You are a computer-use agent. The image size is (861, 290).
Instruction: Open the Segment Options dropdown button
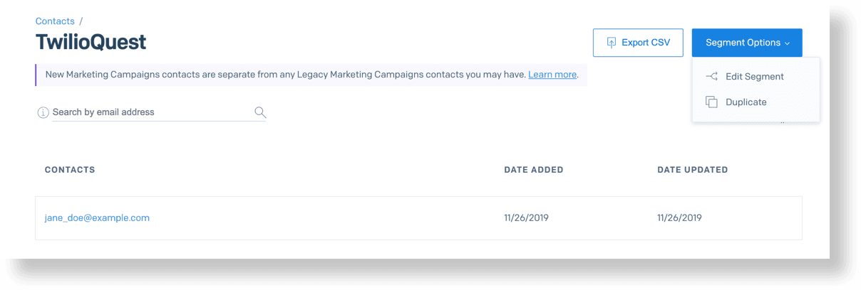(746, 43)
